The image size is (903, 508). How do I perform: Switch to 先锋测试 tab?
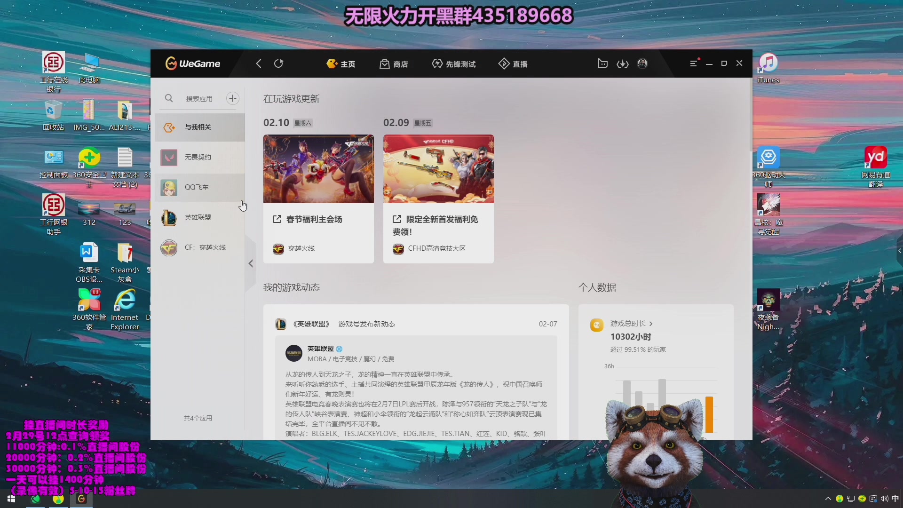[454, 63]
